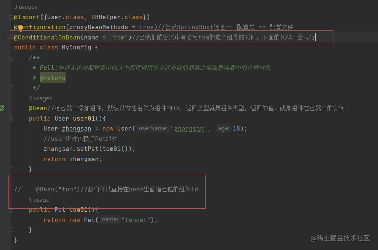The image size is (378, 250).
Task: Click the 'true' value of proxyBeanMethods
Action: (x=146, y=27)
